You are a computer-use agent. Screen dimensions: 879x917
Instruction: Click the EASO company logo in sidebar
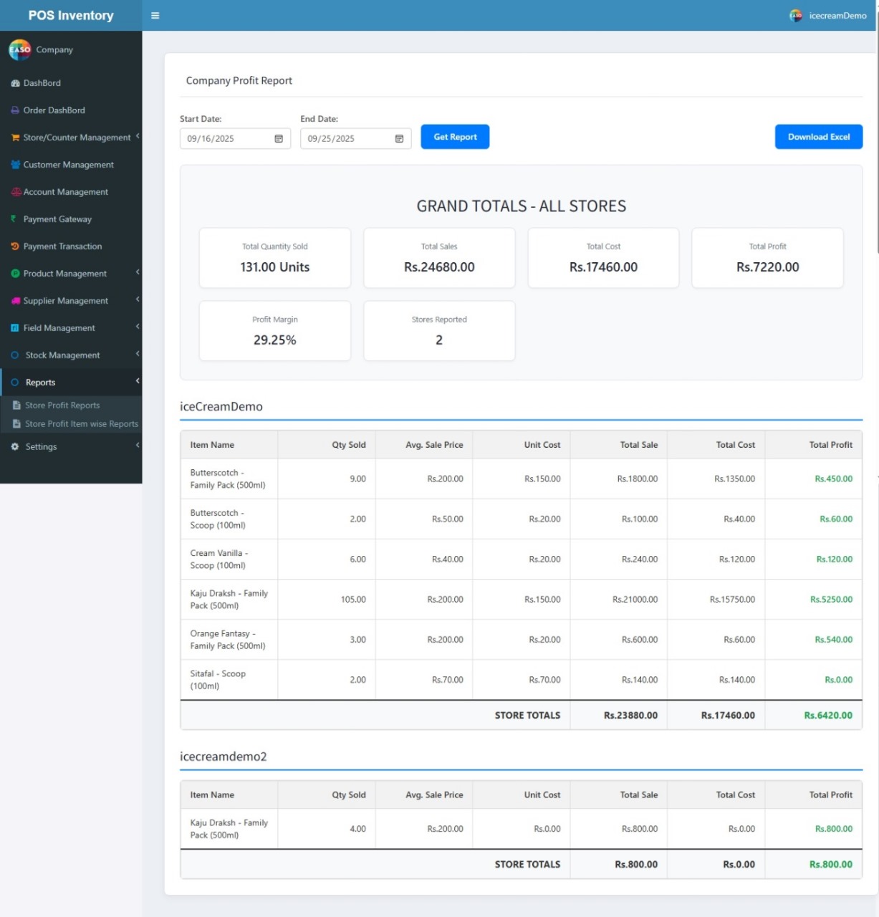[19, 49]
